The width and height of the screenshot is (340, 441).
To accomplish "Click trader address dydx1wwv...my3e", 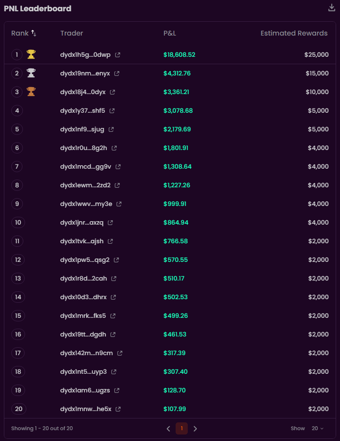I will pyautogui.click(x=86, y=204).
